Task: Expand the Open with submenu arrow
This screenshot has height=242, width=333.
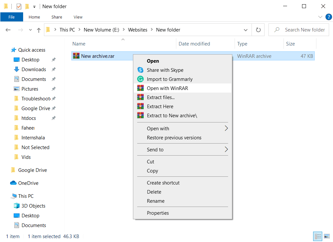Action: click(226, 128)
